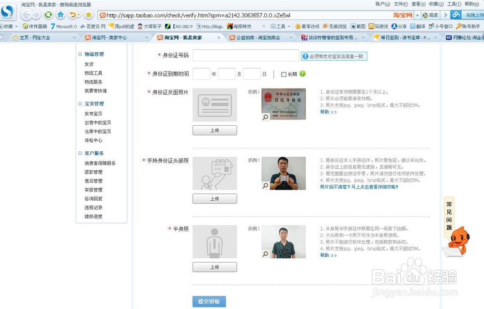
Task: Click the 截图 screenshot tool
Action: click(358, 27)
